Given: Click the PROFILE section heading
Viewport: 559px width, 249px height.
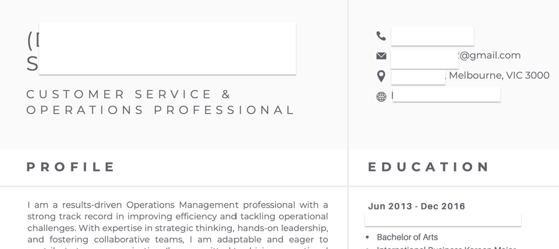Looking at the screenshot, I should coord(70,167).
